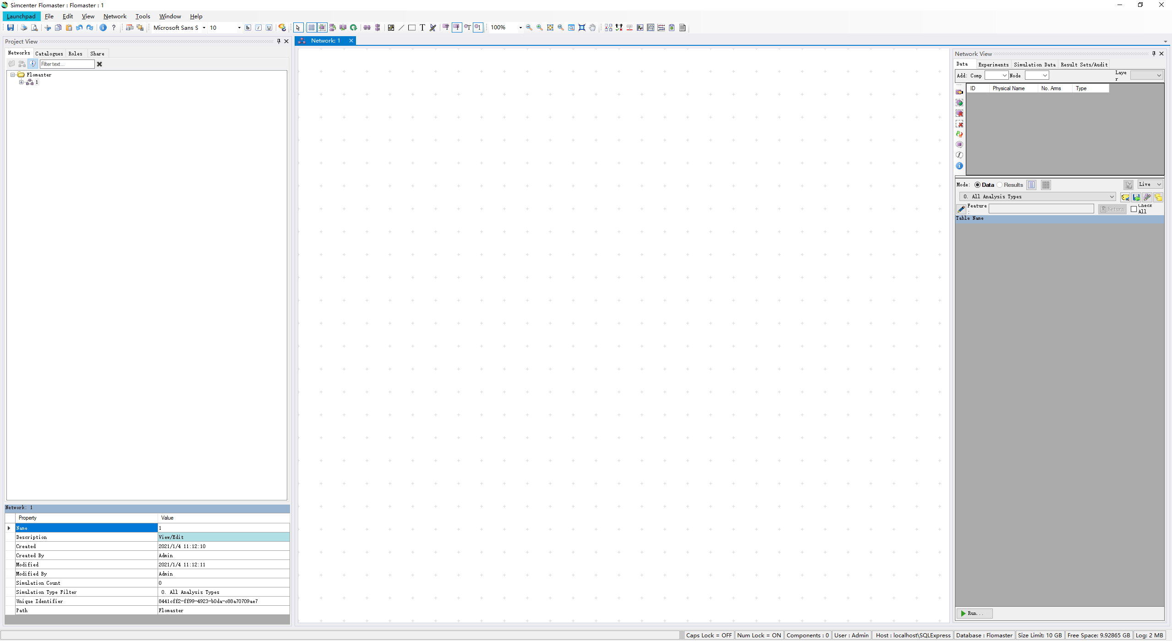1172x641 pixels.
Task: Switch to the Simulation Data tab
Action: point(1035,65)
